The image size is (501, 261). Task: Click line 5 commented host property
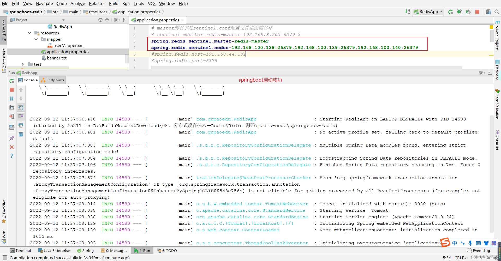(x=198, y=54)
